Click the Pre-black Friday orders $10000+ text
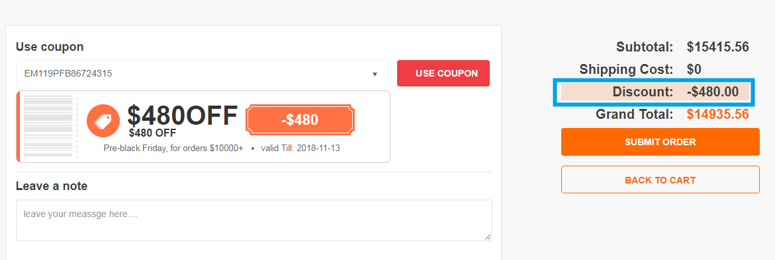This screenshot has width=775, height=260. point(173,148)
